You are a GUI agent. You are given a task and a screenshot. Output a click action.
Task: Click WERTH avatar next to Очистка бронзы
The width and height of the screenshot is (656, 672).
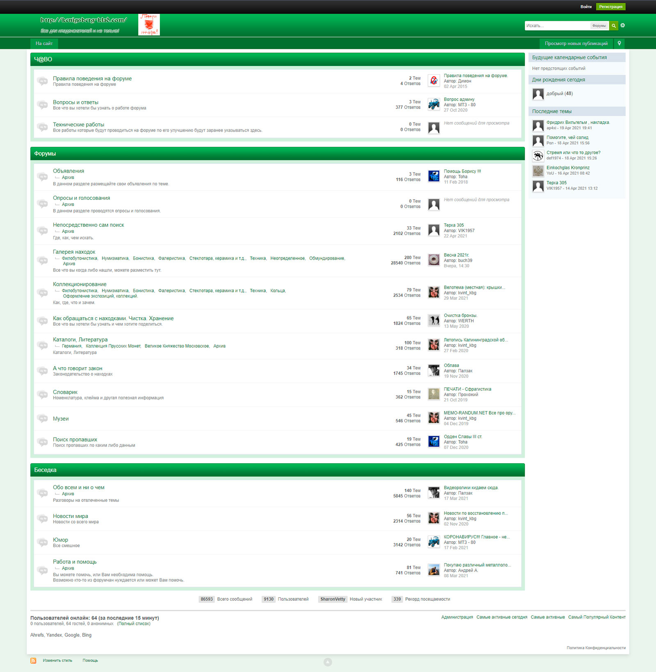(434, 320)
